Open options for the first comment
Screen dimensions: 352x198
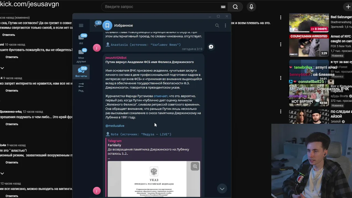coord(280,18)
